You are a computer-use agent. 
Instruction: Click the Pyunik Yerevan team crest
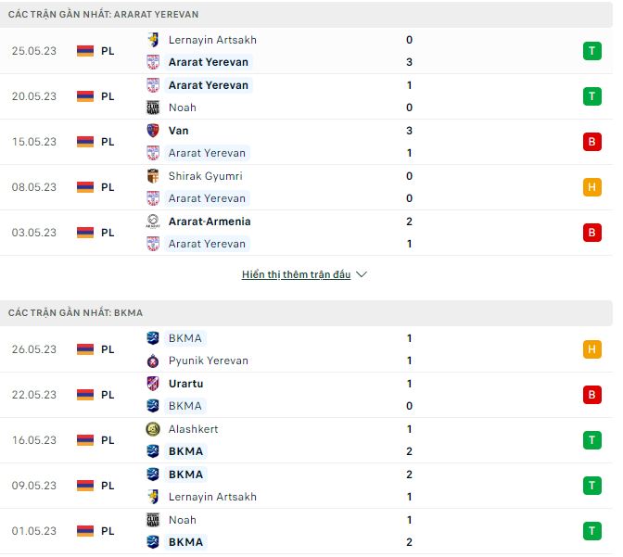(x=153, y=361)
